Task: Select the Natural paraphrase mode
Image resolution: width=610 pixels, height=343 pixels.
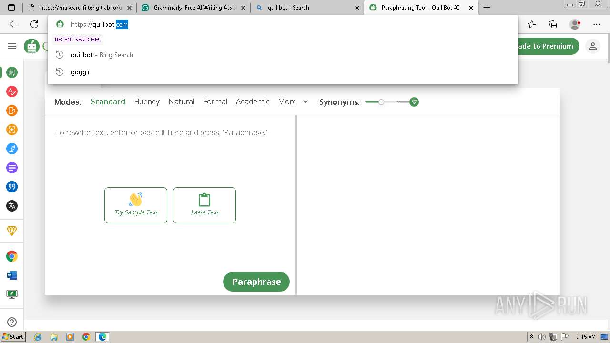Action: click(182, 101)
